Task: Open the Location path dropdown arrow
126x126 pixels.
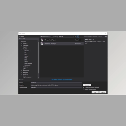Action: point(81,85)
